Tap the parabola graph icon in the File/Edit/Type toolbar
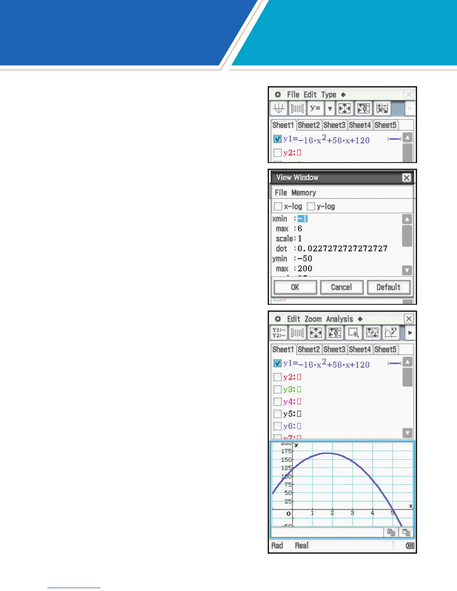Screen dimensions: 457x591 coord(279,109)
